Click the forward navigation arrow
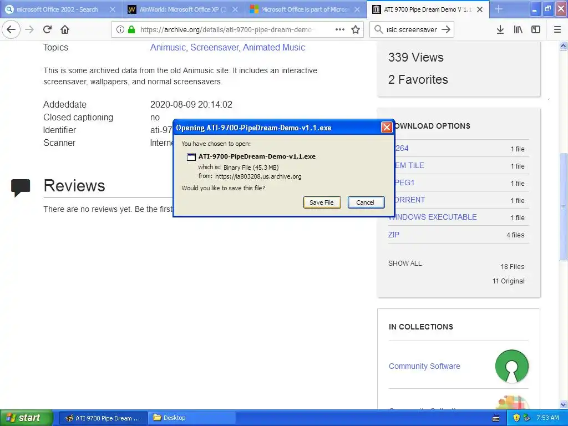Screen dimensions: 568x426 (x=29, y=29)
